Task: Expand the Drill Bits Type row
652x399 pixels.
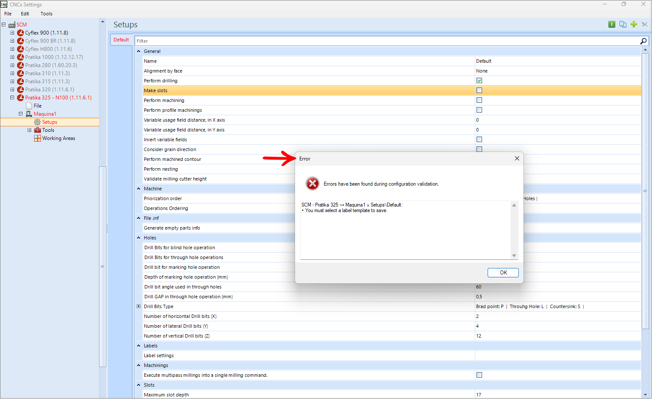Action: coord(138,306)
